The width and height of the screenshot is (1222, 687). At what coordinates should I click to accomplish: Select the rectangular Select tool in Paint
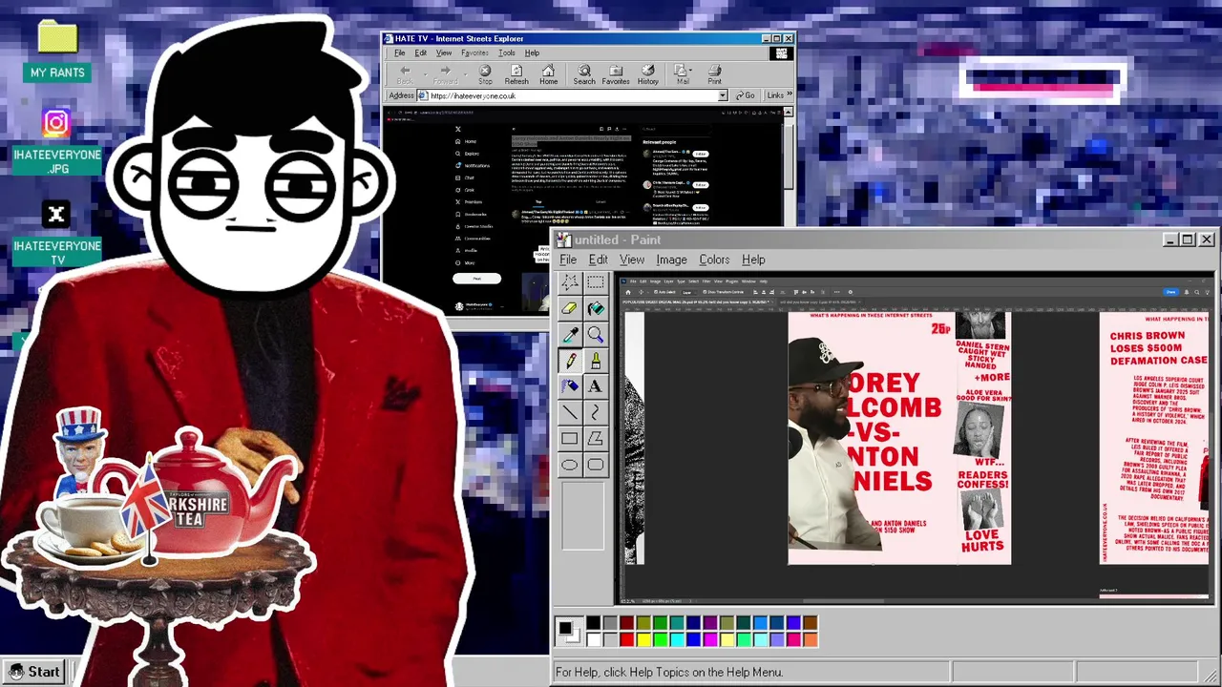pyautogui.click(x=595, y=282)
